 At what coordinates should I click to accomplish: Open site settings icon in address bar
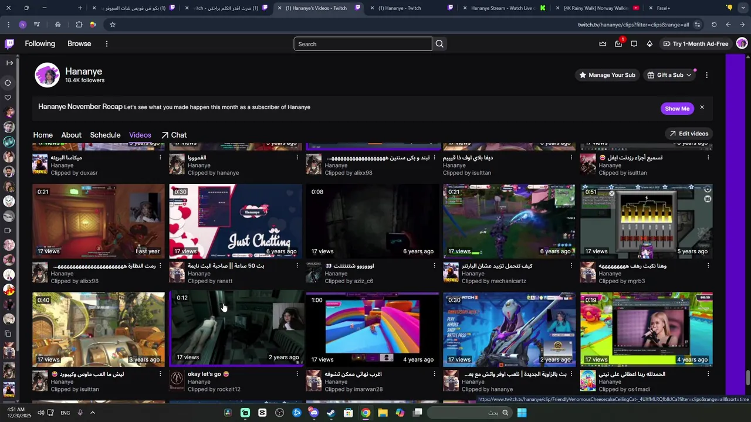pyautogui.click(x=698, y=25)
